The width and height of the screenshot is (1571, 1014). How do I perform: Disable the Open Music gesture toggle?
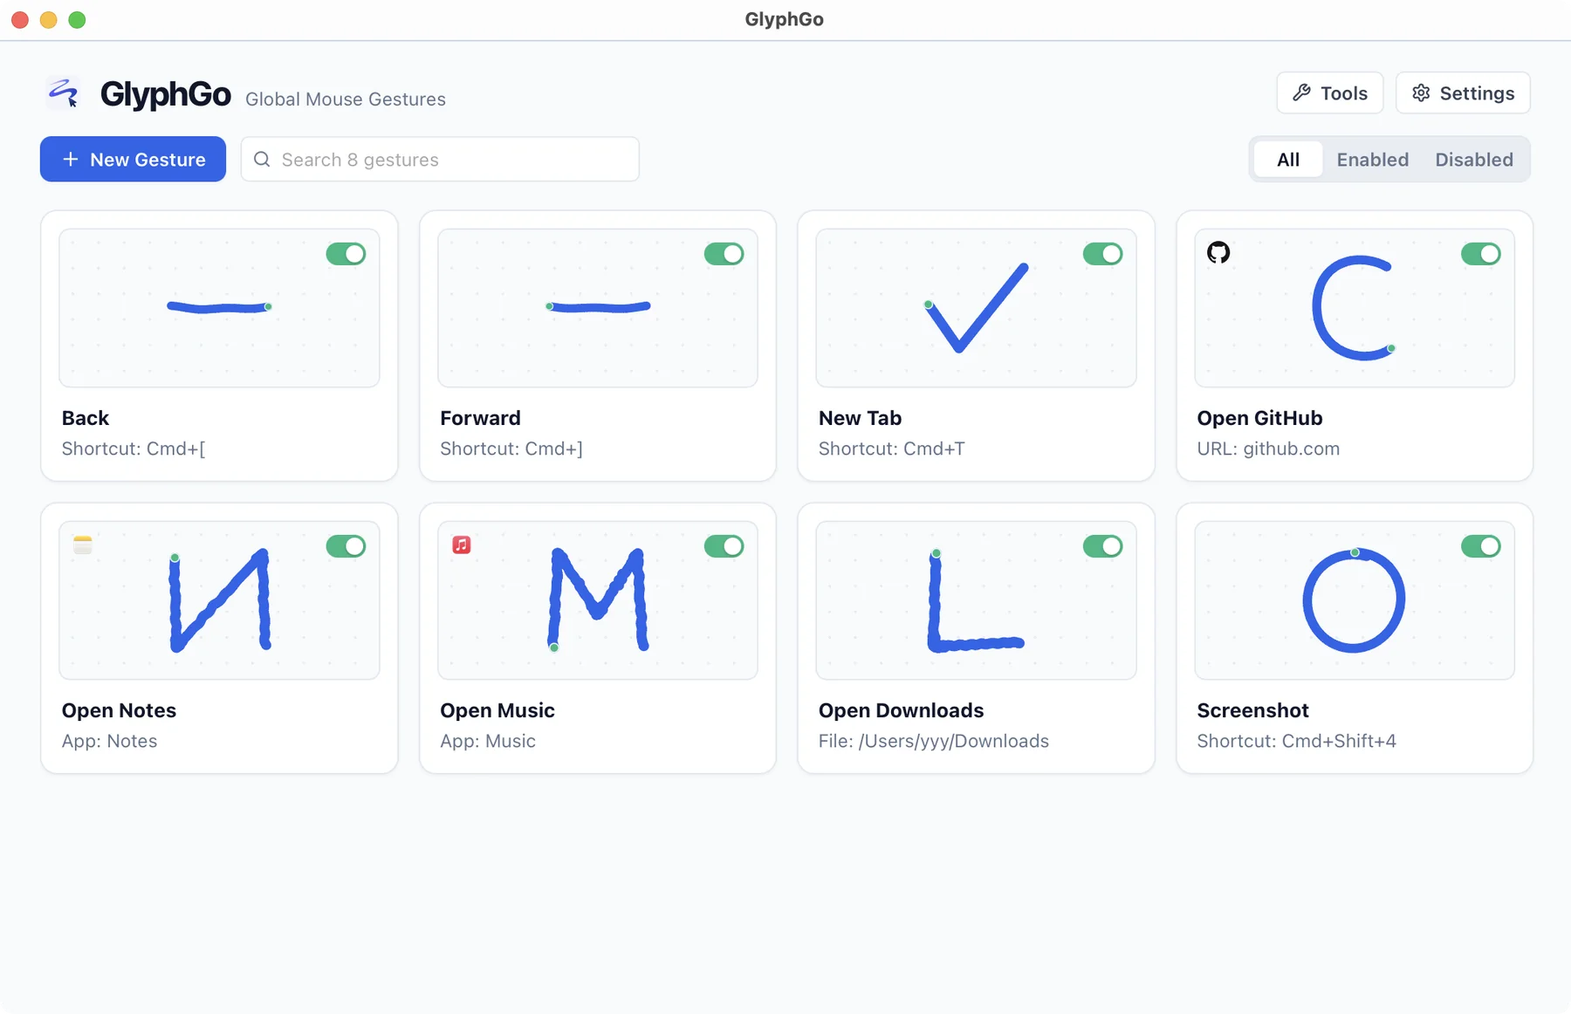coord(724,546)
